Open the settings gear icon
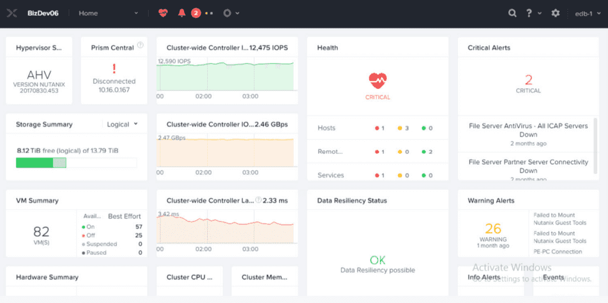This screenshot has width=608, height=303. pyautogui.click(x=556, y=13)
